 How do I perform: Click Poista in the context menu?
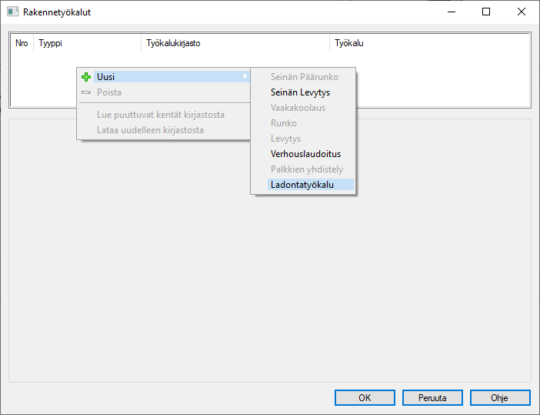point(109,92)
